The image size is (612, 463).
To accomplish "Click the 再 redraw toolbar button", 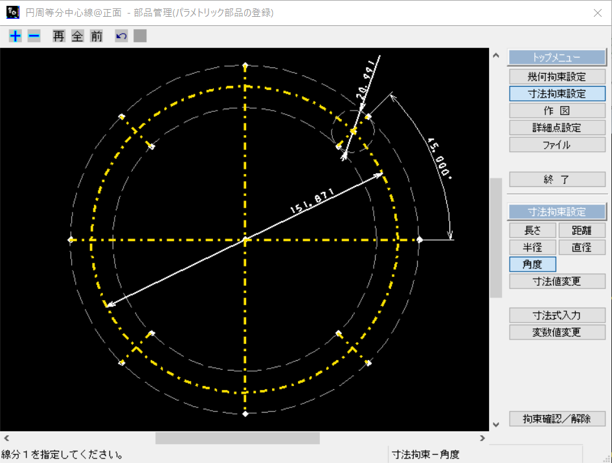I will pos(58,36).
